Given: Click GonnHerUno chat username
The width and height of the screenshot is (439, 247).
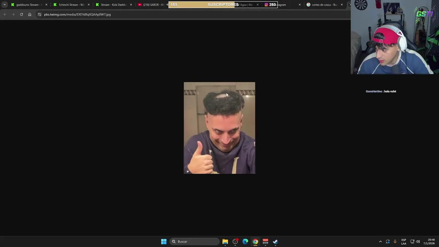Looking at the screenshot, I should [x=374, y=91].
